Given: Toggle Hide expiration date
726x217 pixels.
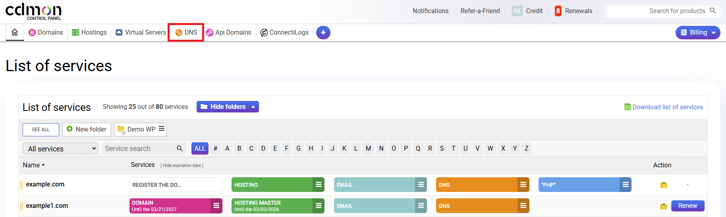Looking at the screenshot, I should pos(182,165).
